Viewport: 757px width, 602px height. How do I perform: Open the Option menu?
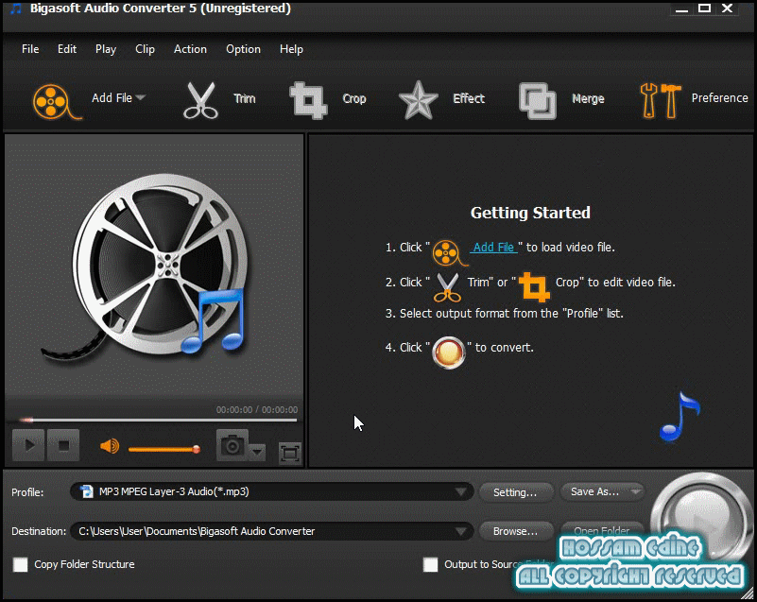click(x=243, y=49)
